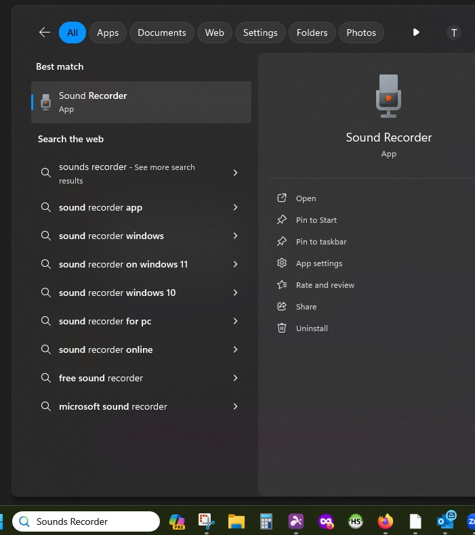Viewport: 475px width, 535px height.
Task: Expand the 'sound recorder windows 10' chevron
Action: tap(235, 293)
